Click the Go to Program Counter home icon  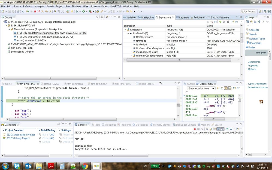[222, 88]
